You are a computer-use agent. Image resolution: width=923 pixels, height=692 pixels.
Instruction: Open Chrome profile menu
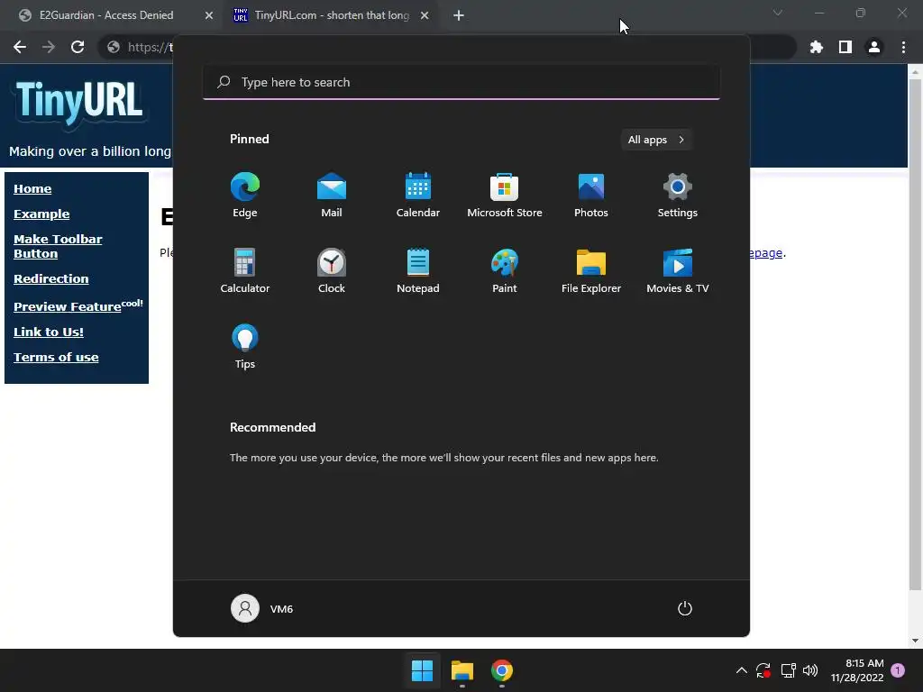coord(874,47)
